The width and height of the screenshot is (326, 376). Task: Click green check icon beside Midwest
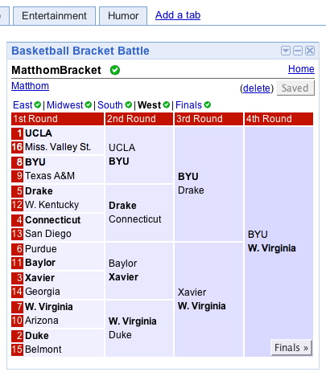(89, 104)
